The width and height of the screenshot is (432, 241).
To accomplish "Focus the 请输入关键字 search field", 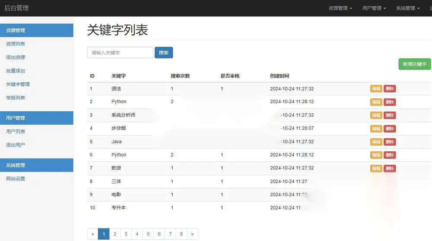I will [x=120, y=53].
